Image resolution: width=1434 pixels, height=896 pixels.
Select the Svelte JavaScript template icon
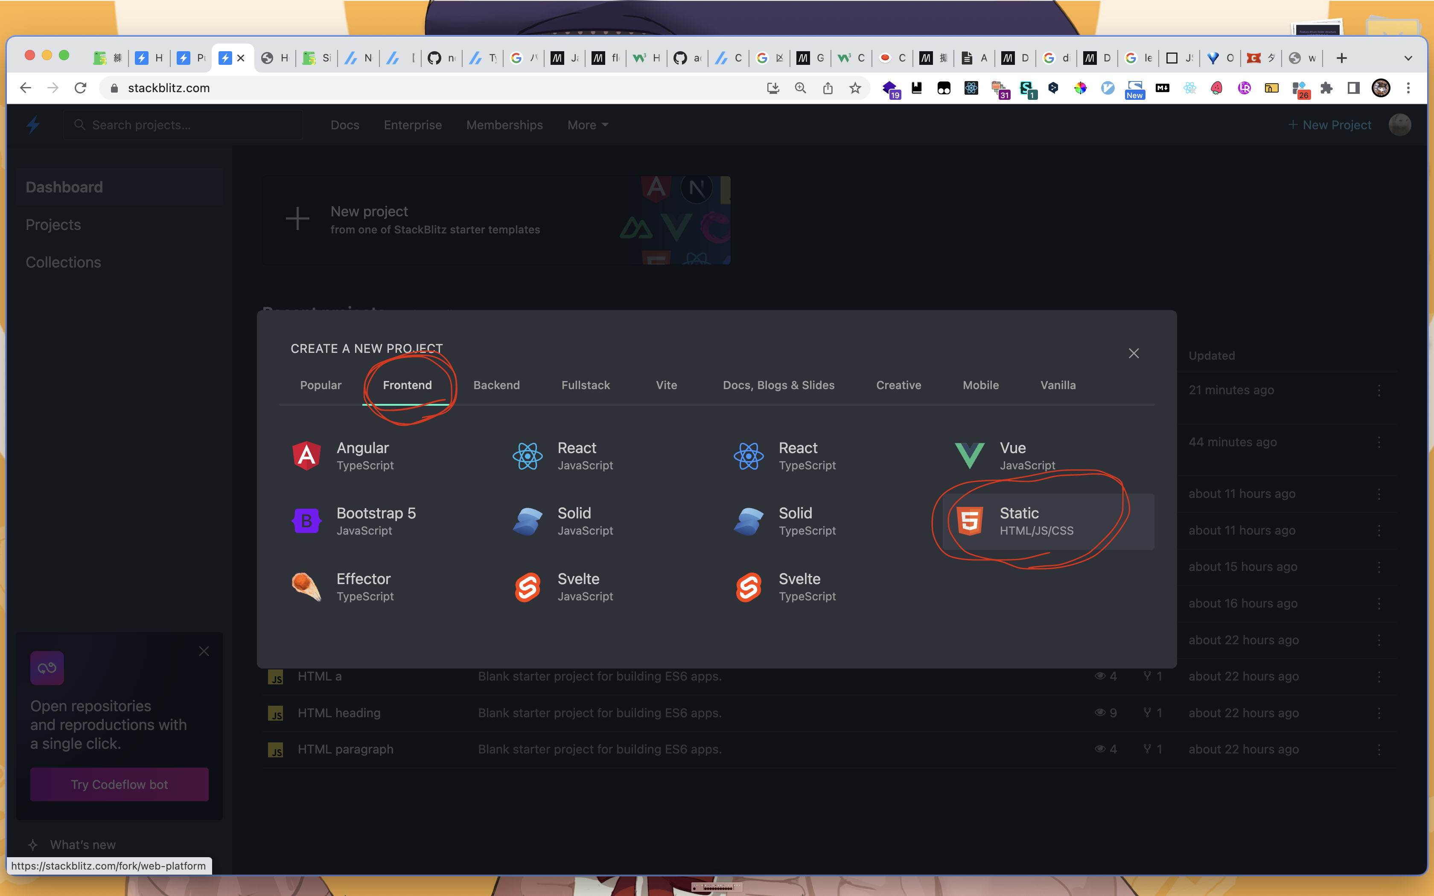pyautogui.click(x=528, y=587)
